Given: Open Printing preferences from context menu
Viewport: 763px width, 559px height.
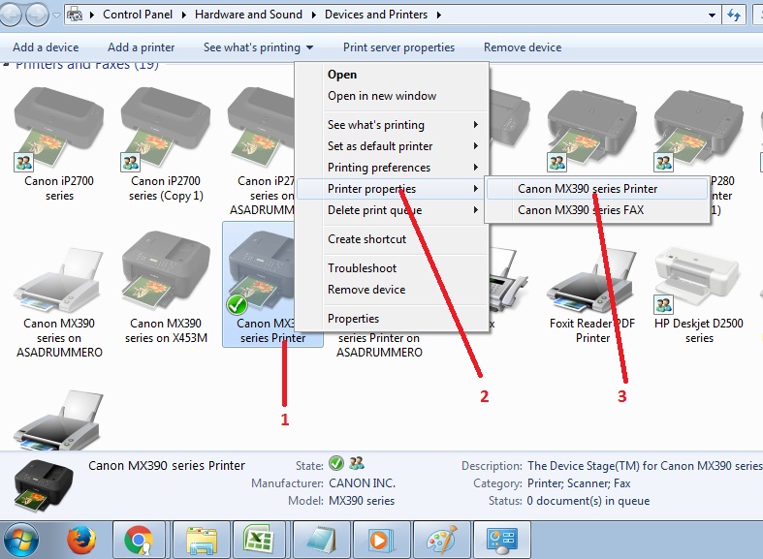Looking at the screenshot, I should coord(392,168).
